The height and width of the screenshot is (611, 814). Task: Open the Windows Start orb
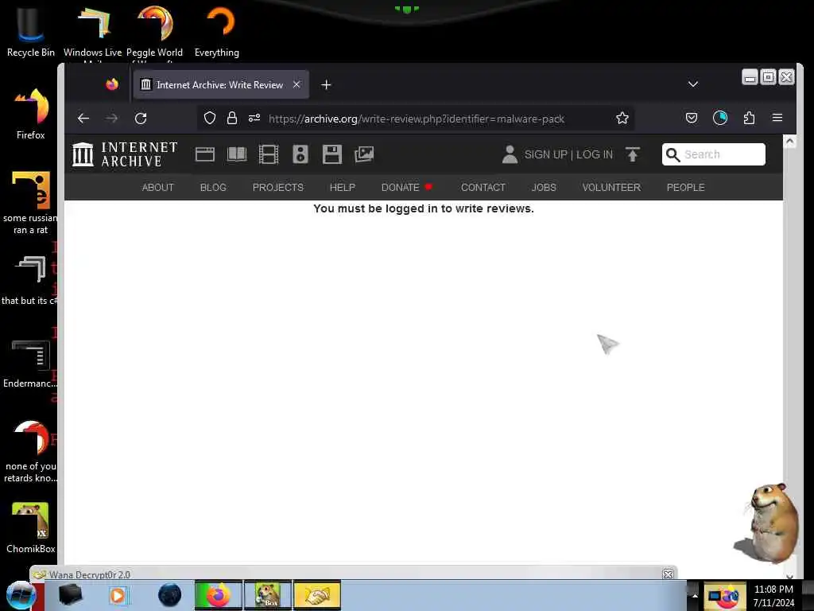pyautogui.click(x=21, y=595)
